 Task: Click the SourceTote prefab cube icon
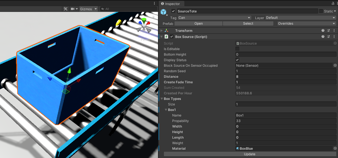(163, 12)
